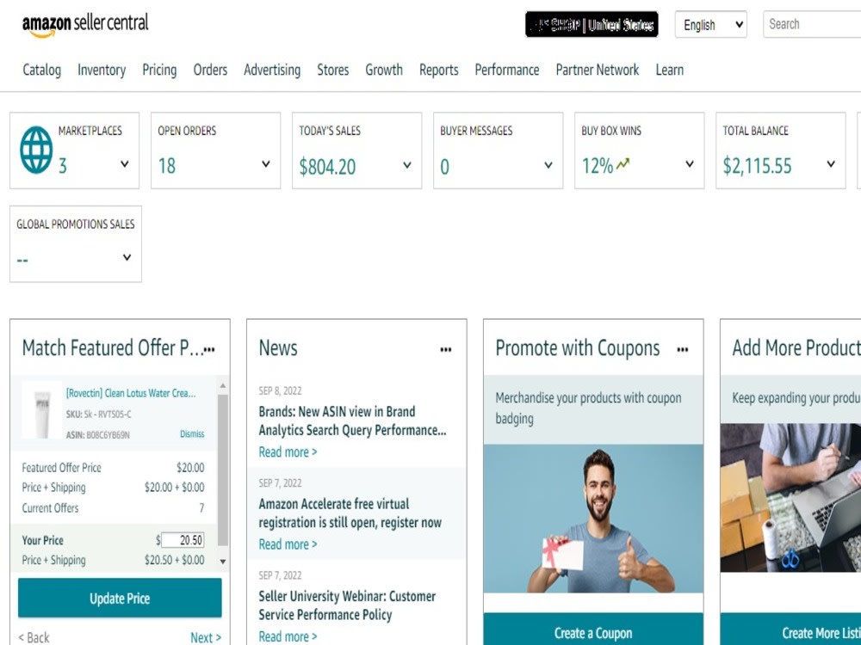861x645 pixels.
Task: Click into the Your Price input field
Action: click(183, 540)
